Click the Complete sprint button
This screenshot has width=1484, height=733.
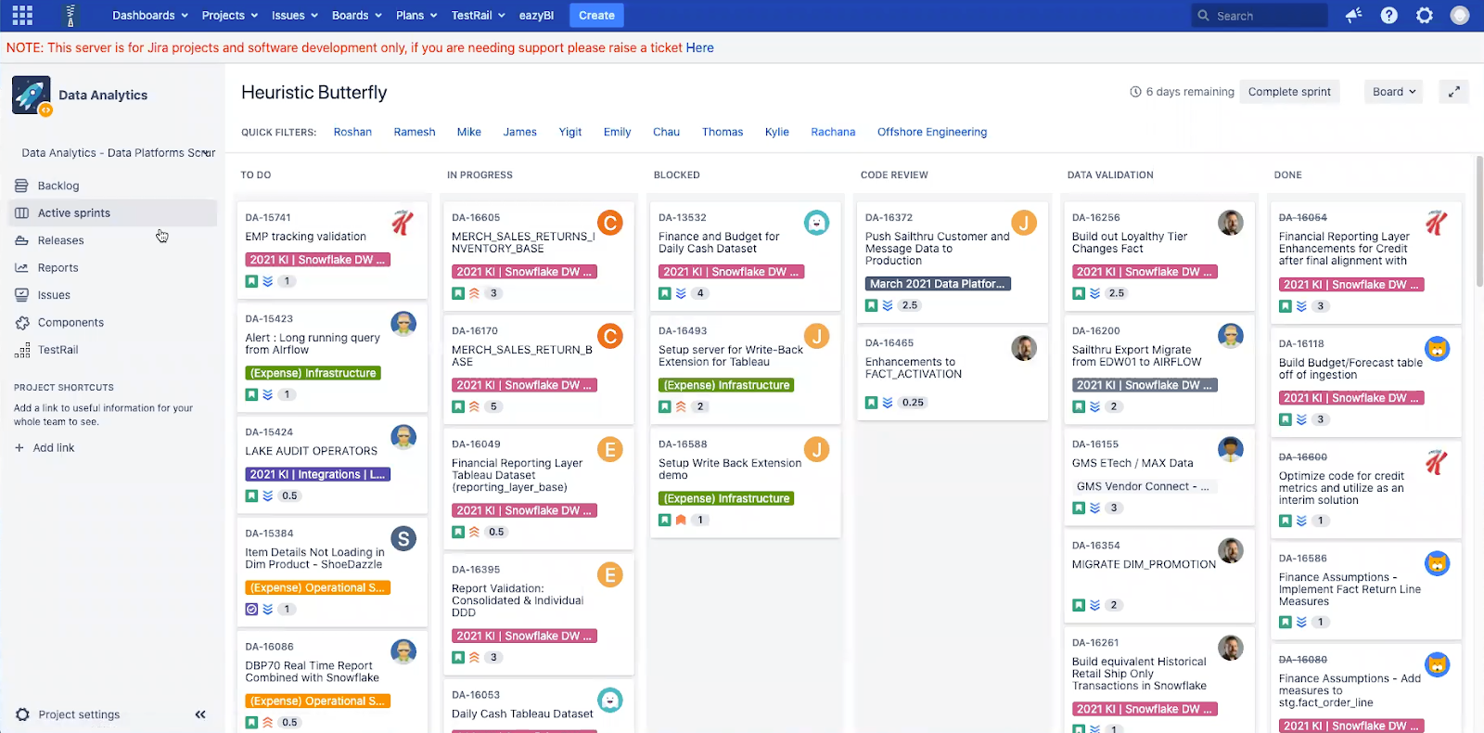click(1289, 92)
